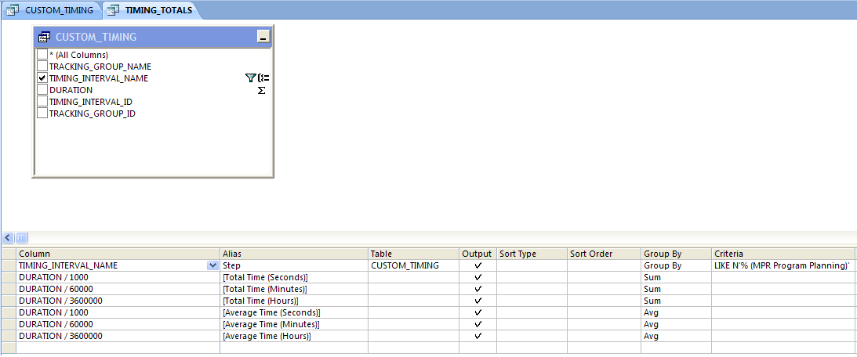857x357 pixels.
Task: Click the table icon in the CUSTOM_TIMING title bar
Action: (45, 37)
